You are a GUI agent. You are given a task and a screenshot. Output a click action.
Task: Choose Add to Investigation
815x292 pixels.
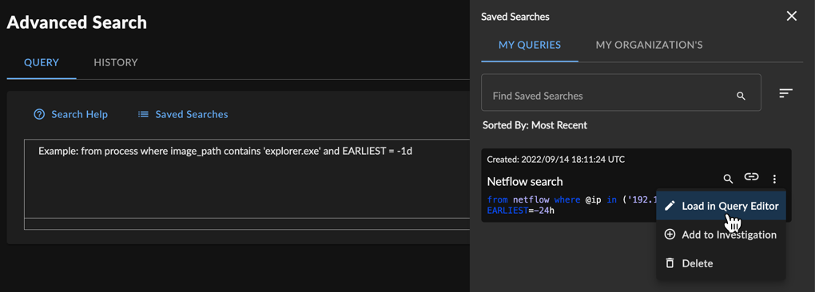tap(721, 235)
